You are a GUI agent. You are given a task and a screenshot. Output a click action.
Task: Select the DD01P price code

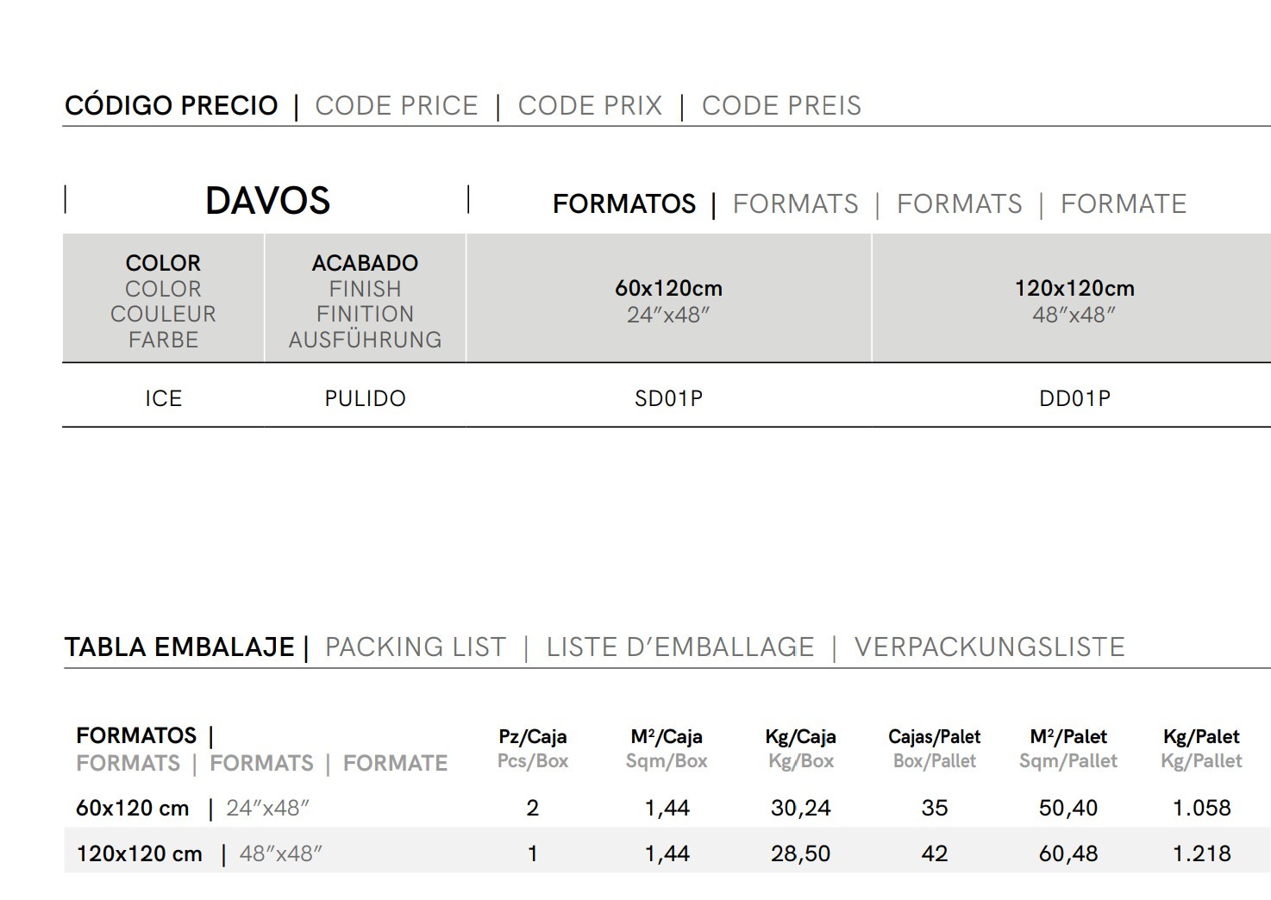pyautogui.click(x=1074, y=398)
